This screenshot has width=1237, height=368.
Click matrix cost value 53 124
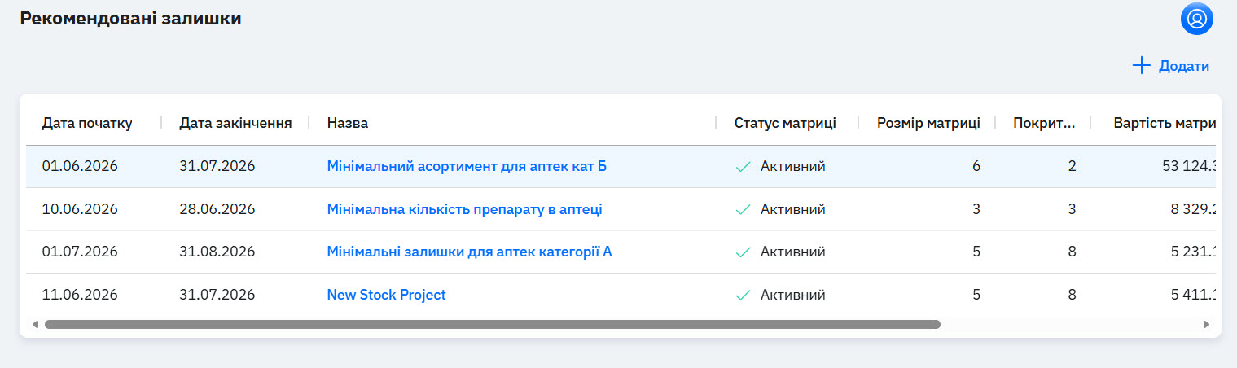tap(1189, 166)
